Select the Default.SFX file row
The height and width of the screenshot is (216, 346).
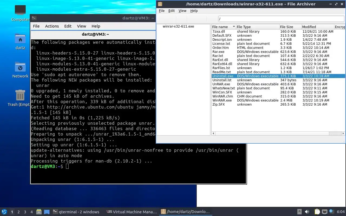point(278,36)
